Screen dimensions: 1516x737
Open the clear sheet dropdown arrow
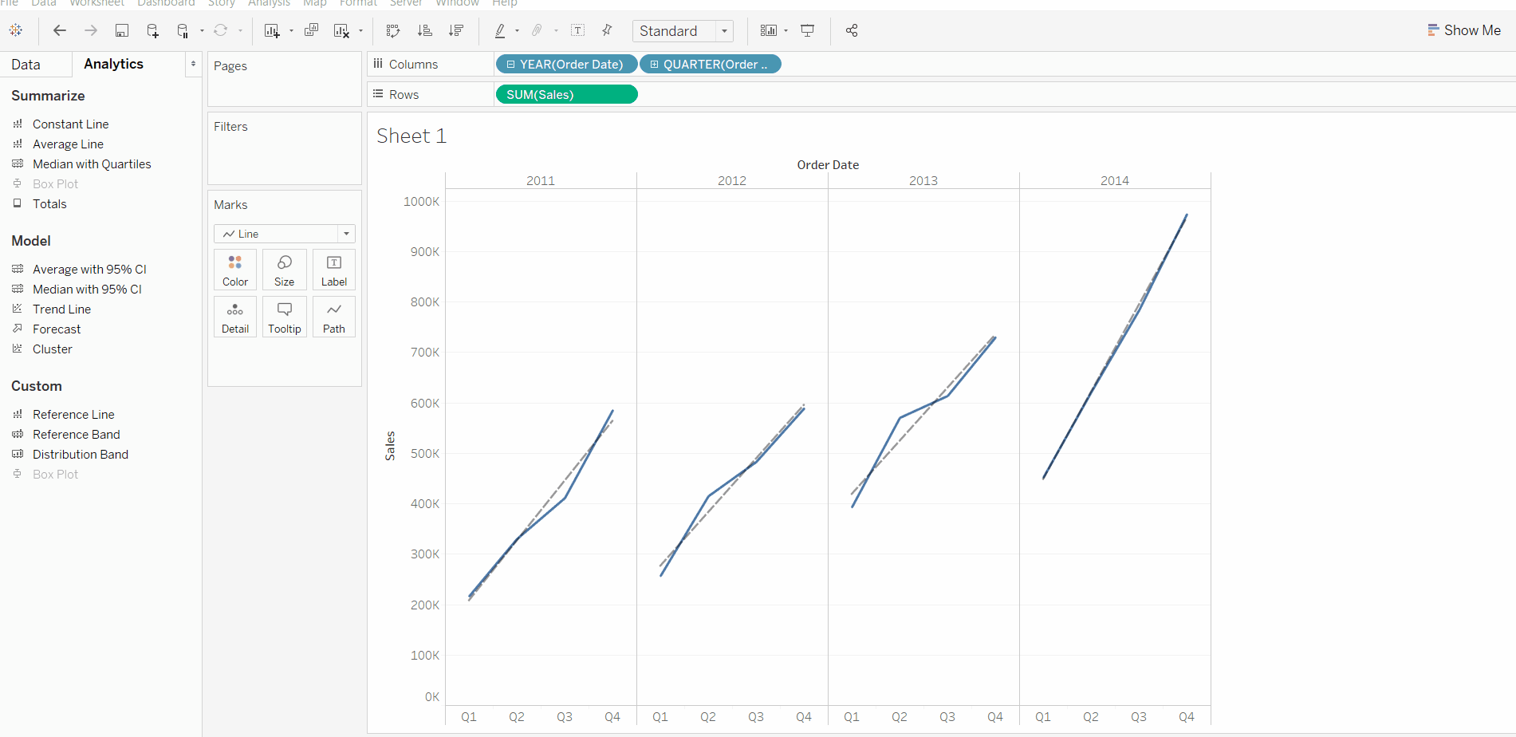click(361, 31)
